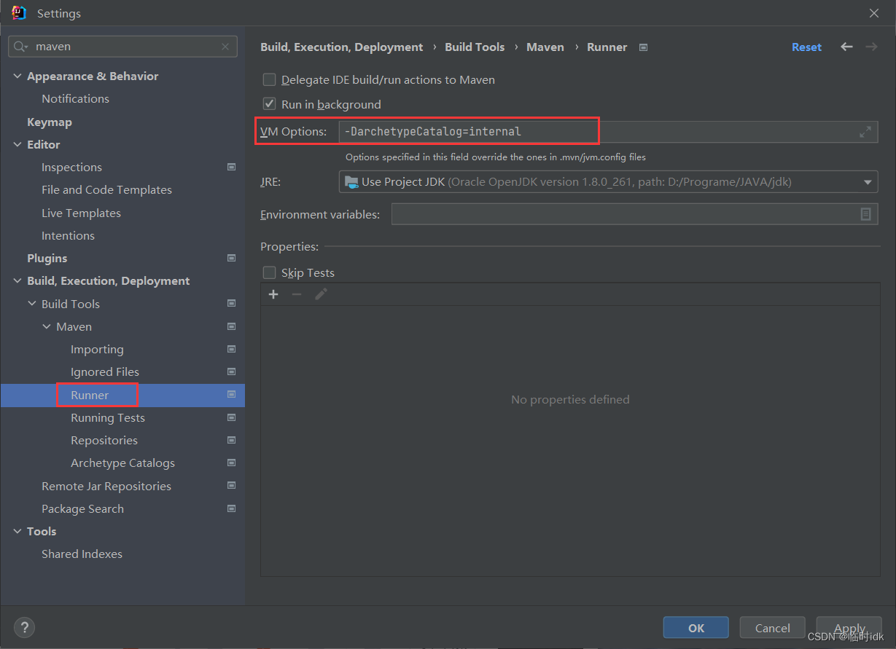Click project icon beside Plugins row
Viewport: 896px width, 649px height.
click(x=231, y=258)
